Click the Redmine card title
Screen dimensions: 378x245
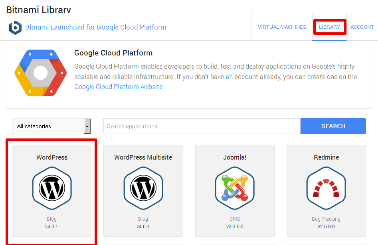(327, 157)
